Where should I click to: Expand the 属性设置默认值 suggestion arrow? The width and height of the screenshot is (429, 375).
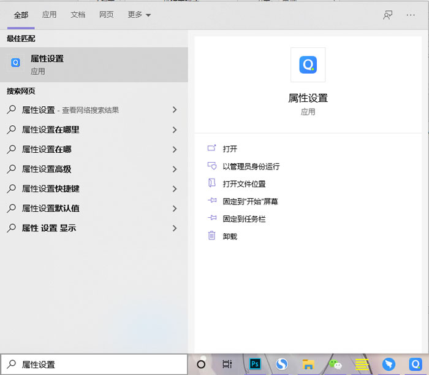(175, 208)
